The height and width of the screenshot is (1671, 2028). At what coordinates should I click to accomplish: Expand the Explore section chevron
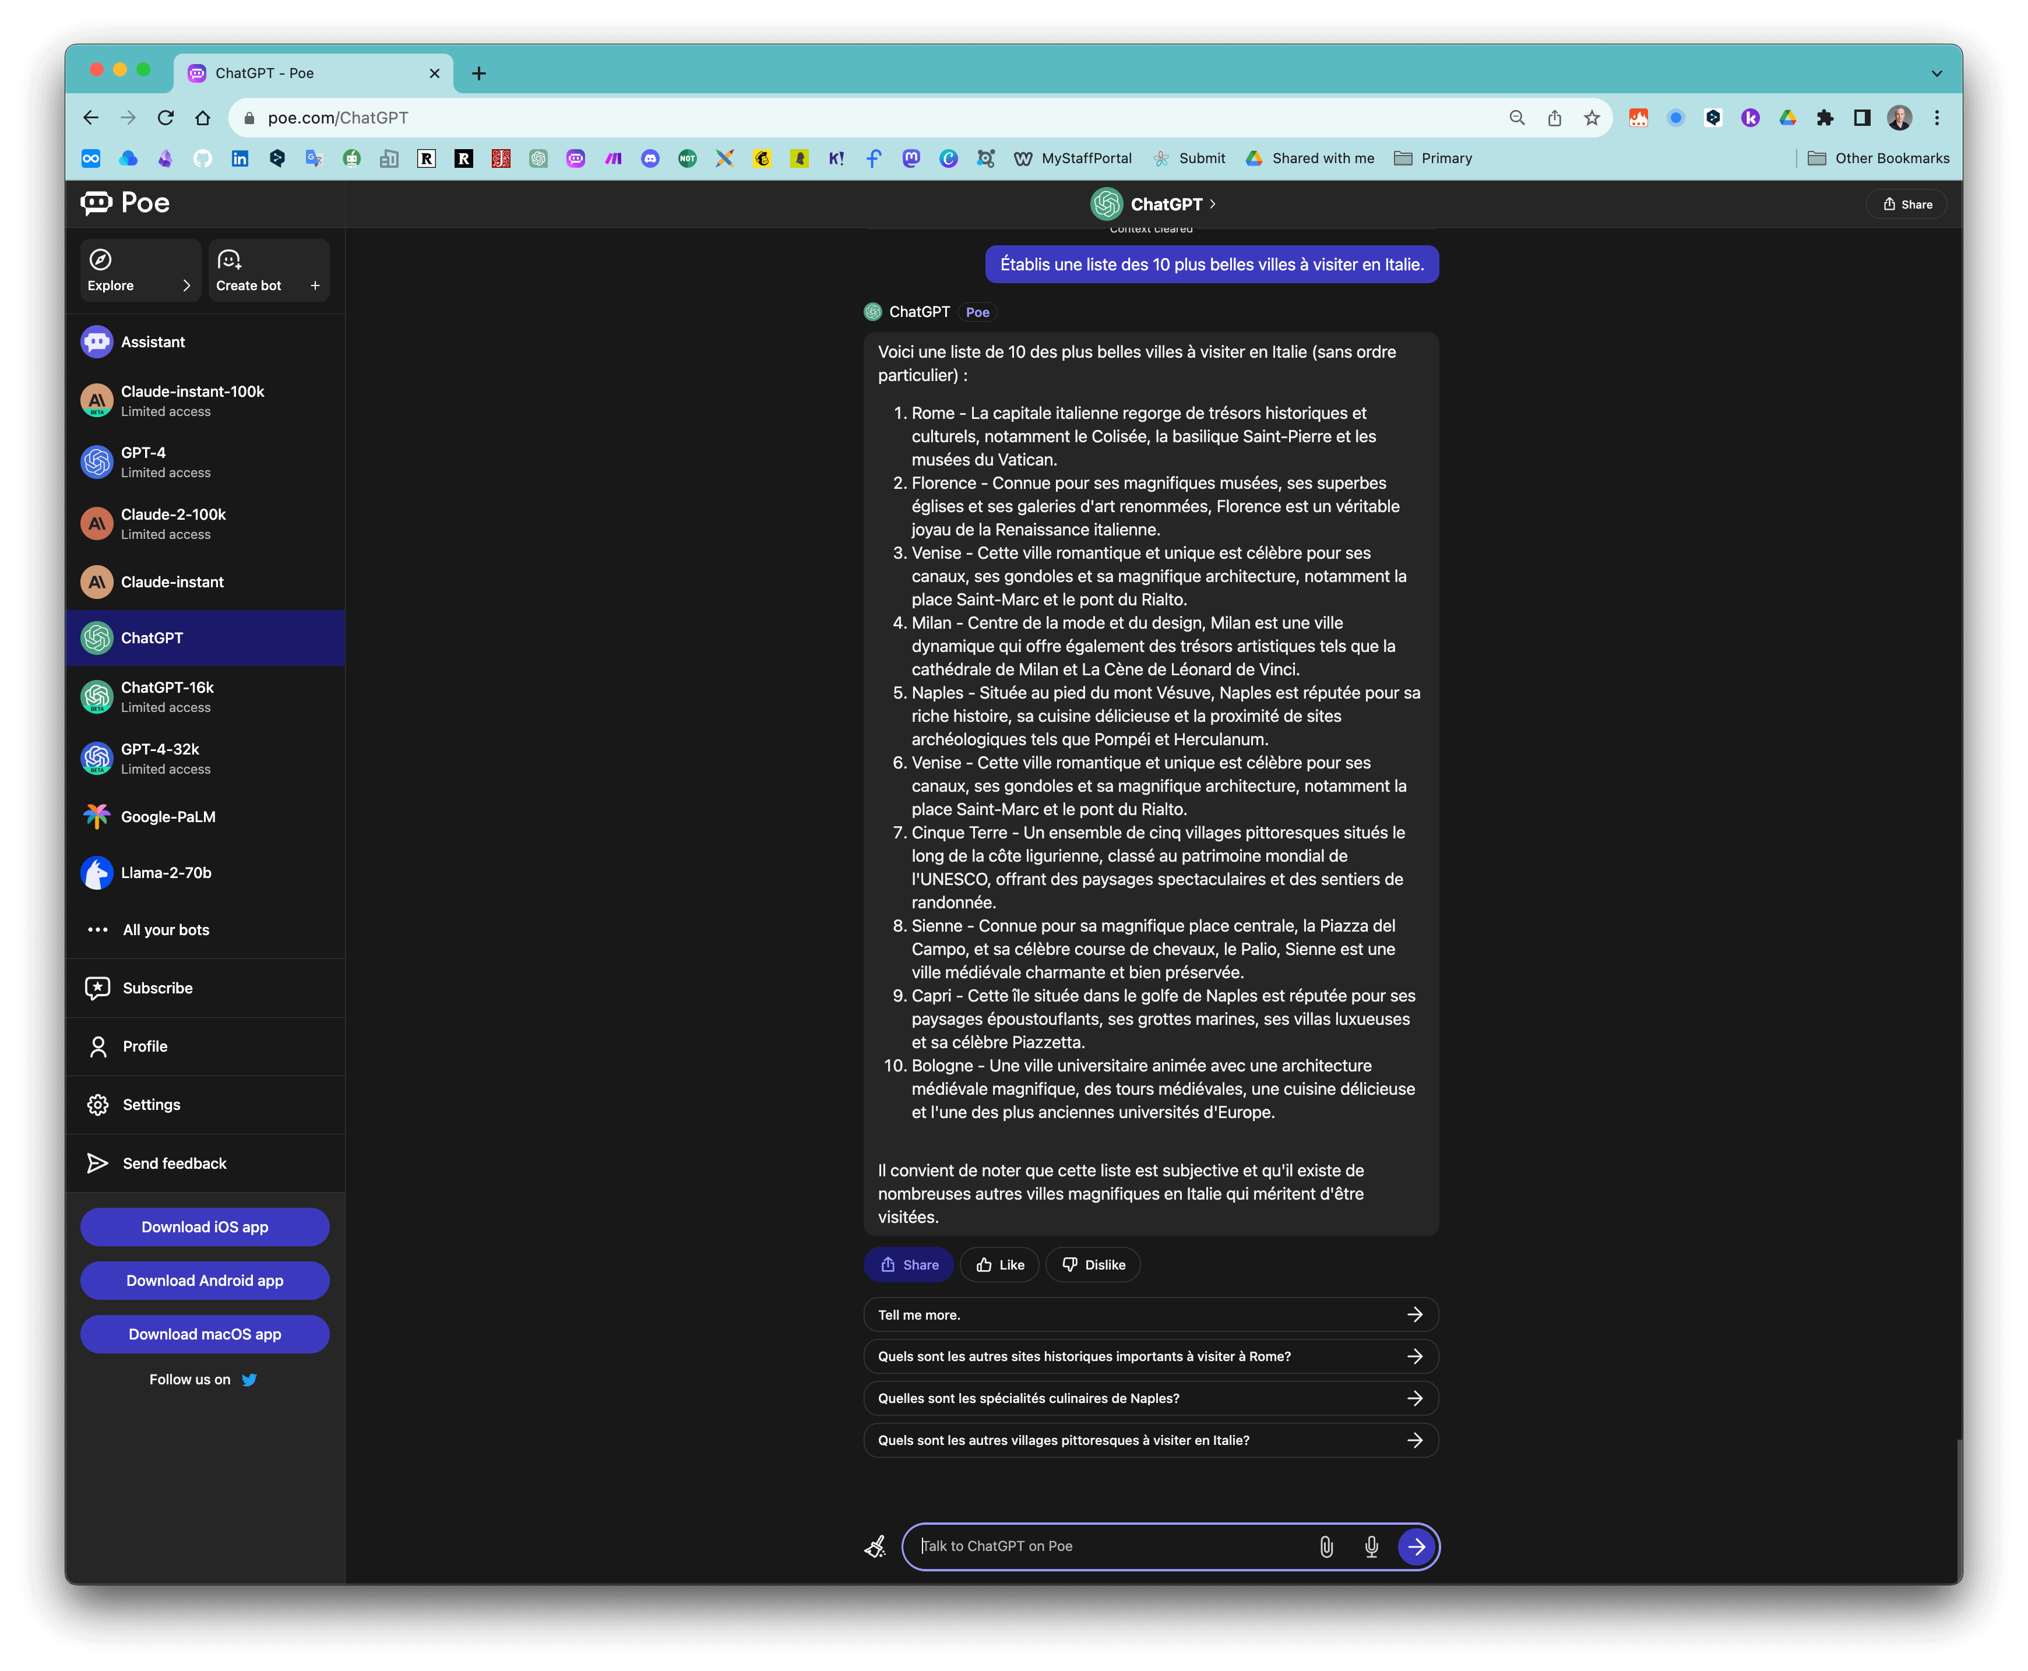point(186,286)
